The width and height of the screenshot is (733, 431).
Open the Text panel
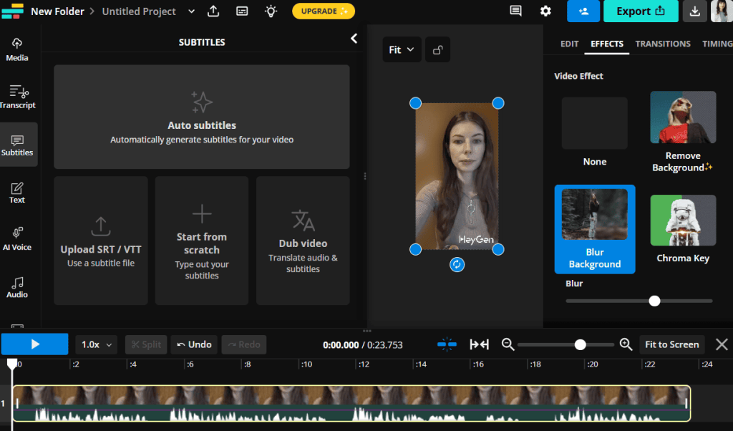[x=16, y=192]
